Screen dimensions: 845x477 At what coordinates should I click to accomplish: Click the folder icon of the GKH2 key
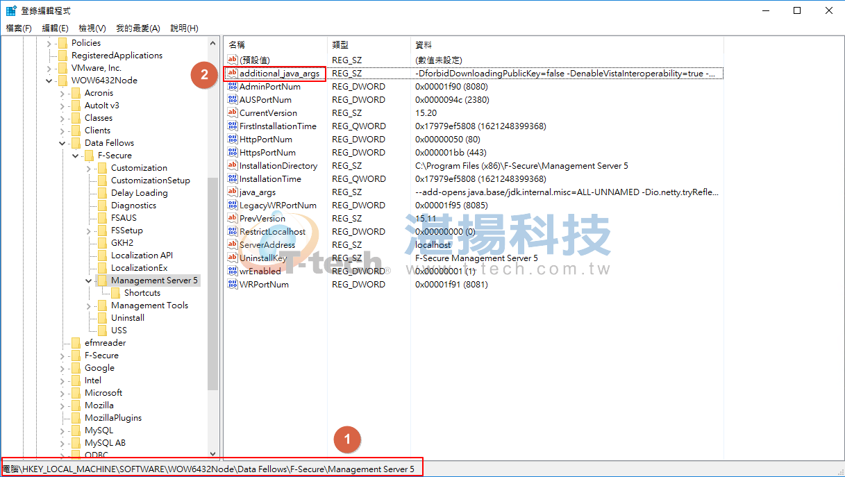(102, 243)
